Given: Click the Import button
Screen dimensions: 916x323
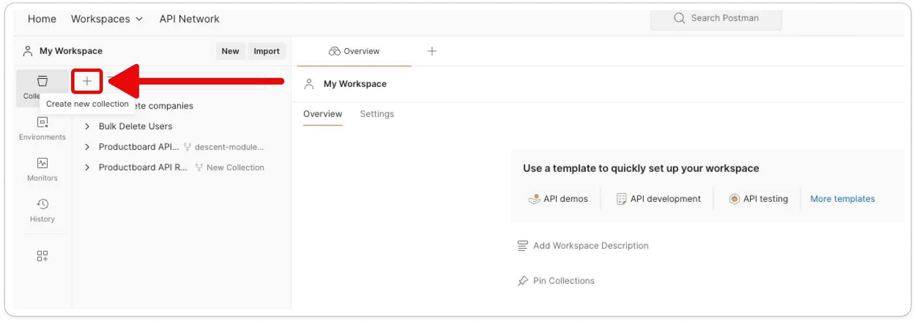Looking at the screenshot, I should click(266, 51).
